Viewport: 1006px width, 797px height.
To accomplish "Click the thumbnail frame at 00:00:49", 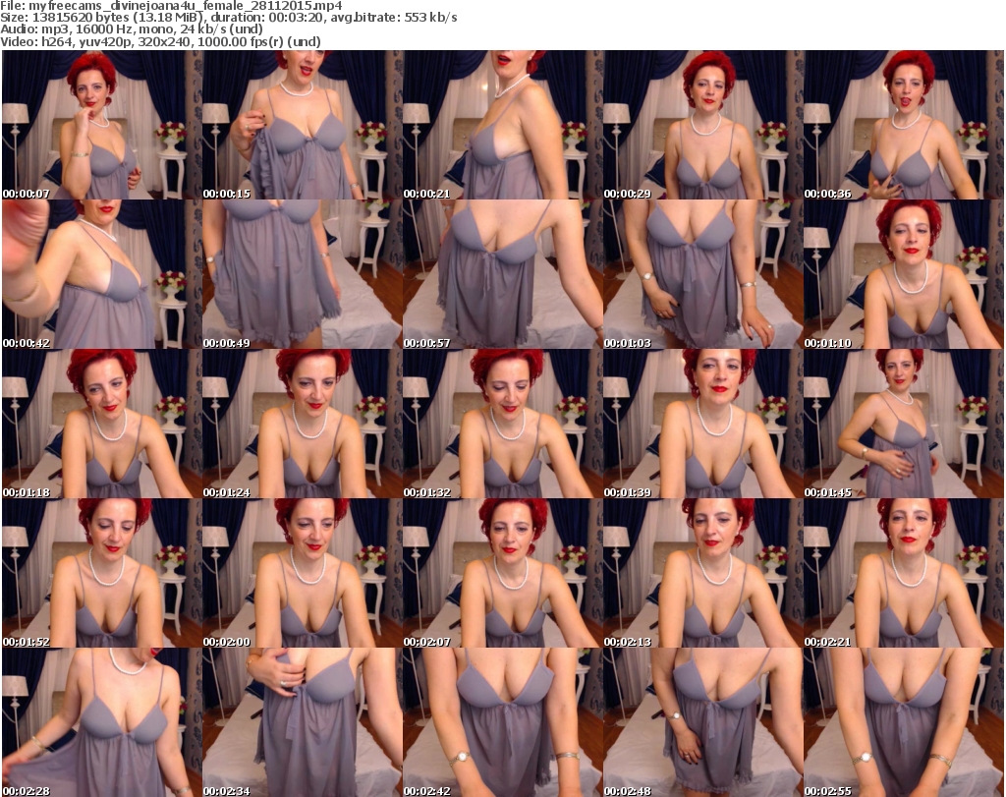I will pos(303,274).
